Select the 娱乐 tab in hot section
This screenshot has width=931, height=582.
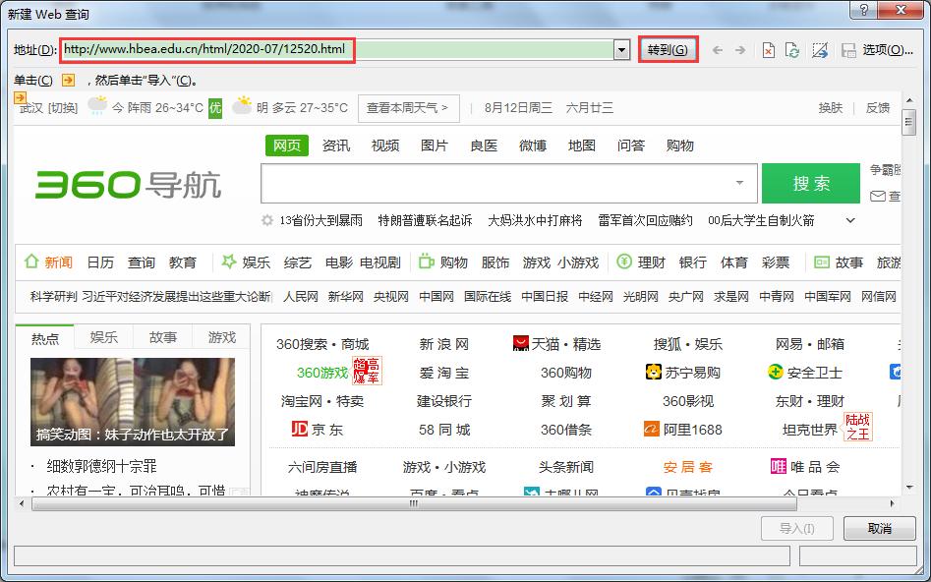(x=103, y=336)
